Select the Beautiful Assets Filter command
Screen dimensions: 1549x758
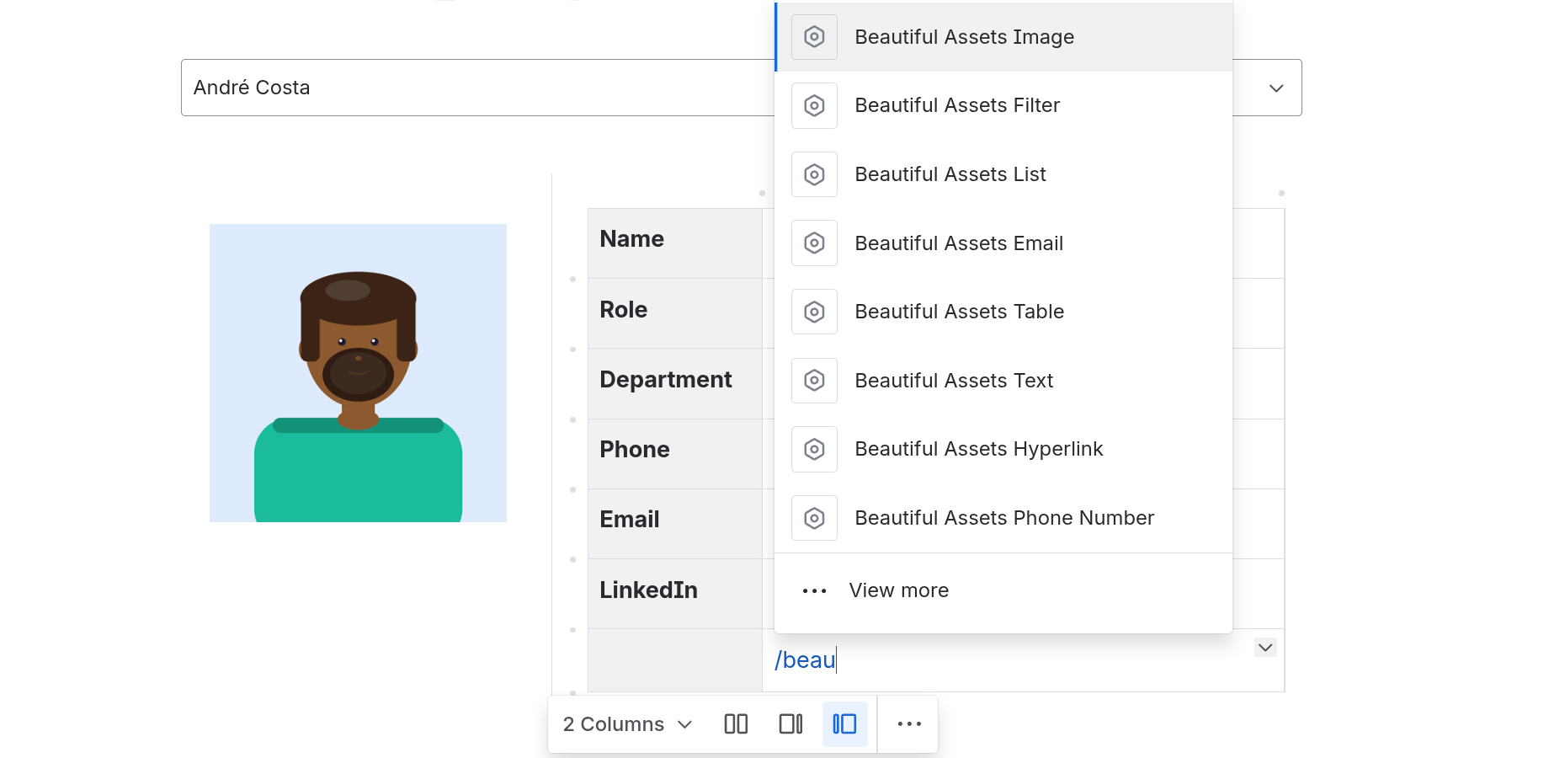click(957, 105)
